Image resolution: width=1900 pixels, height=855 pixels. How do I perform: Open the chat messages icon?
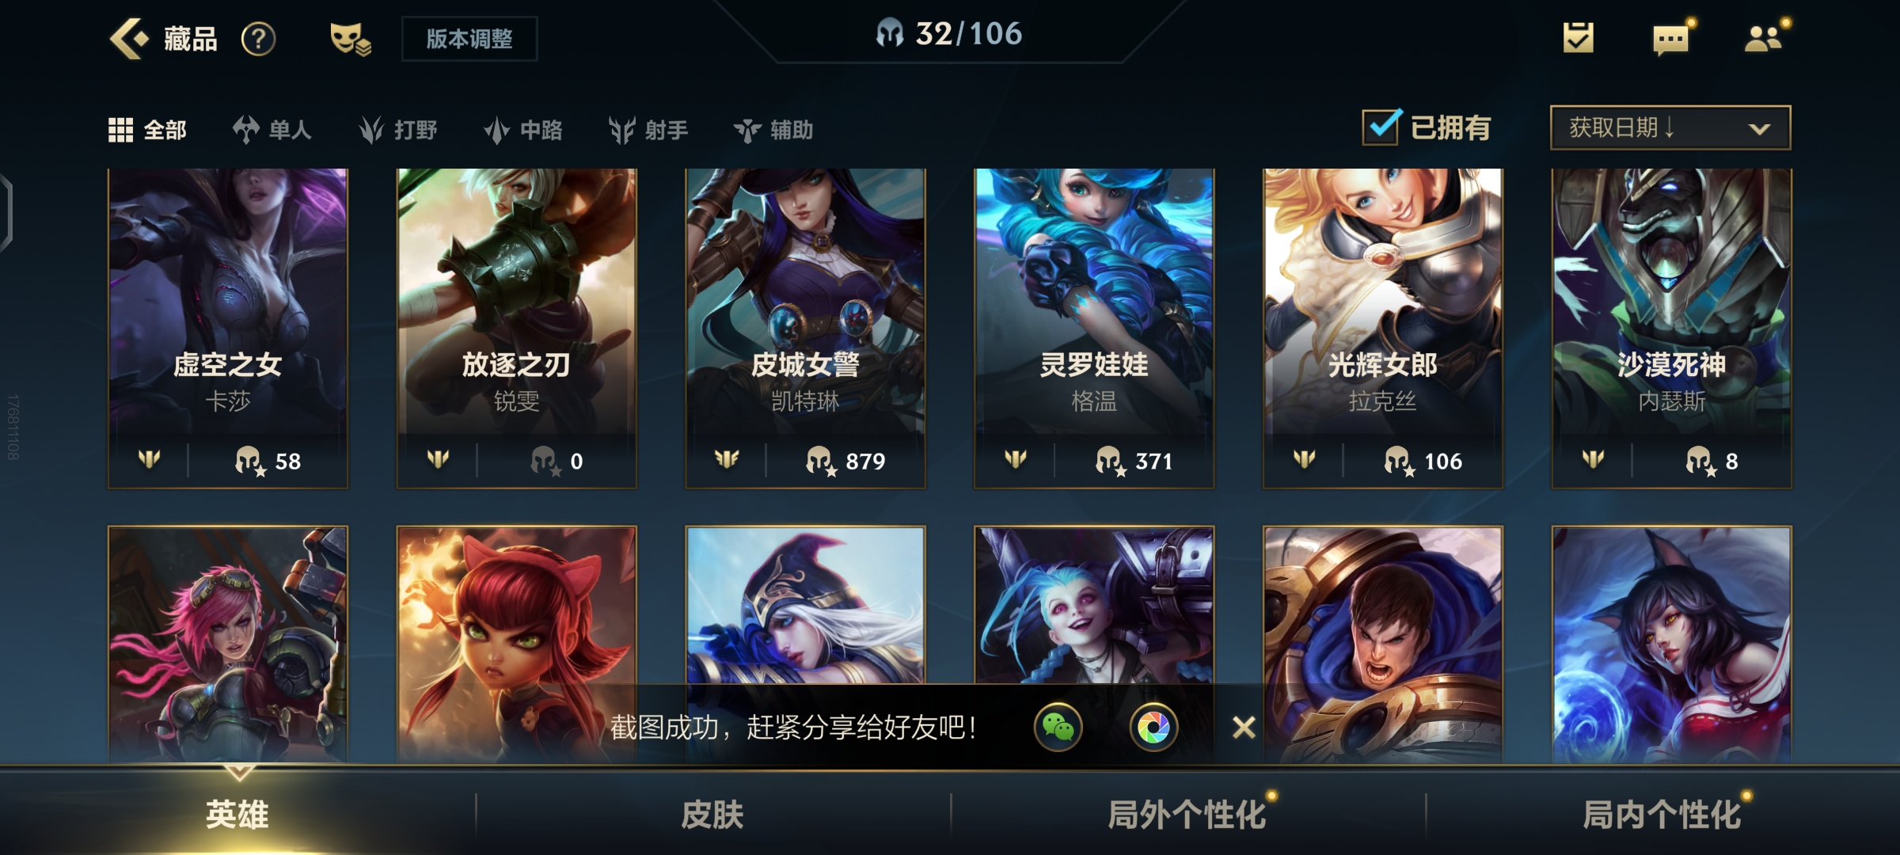point(1671,39)
